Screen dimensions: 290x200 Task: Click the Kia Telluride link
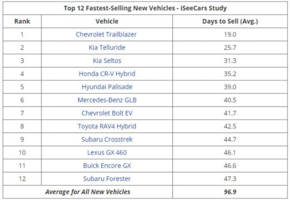click(107, 47)
